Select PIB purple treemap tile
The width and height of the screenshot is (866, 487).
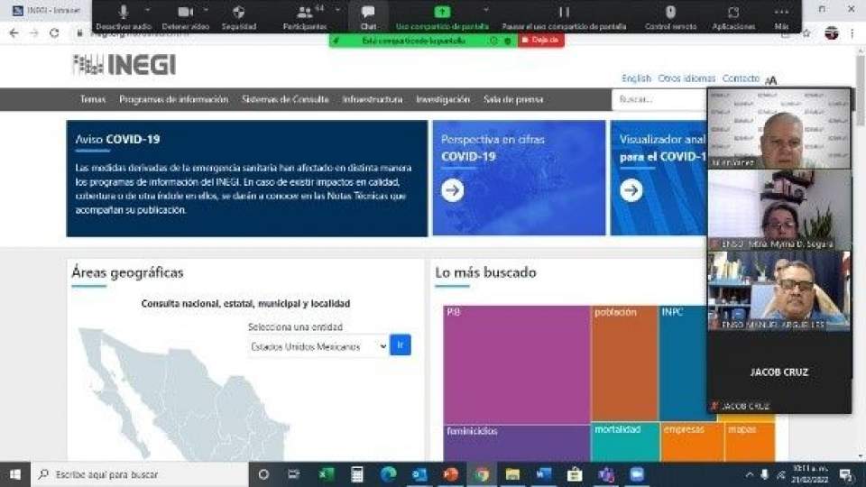(x=516, y=364)
